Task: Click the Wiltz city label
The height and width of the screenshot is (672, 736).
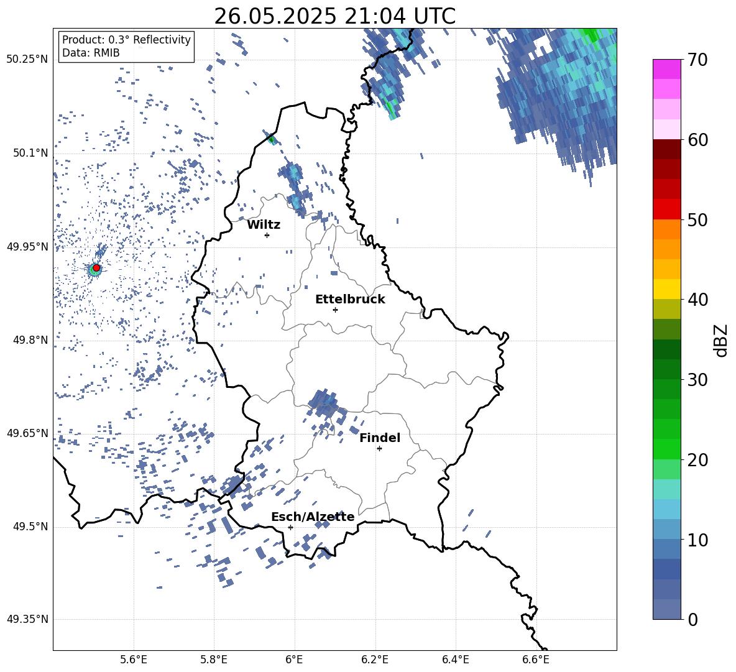Action: [x=264, y=225]
